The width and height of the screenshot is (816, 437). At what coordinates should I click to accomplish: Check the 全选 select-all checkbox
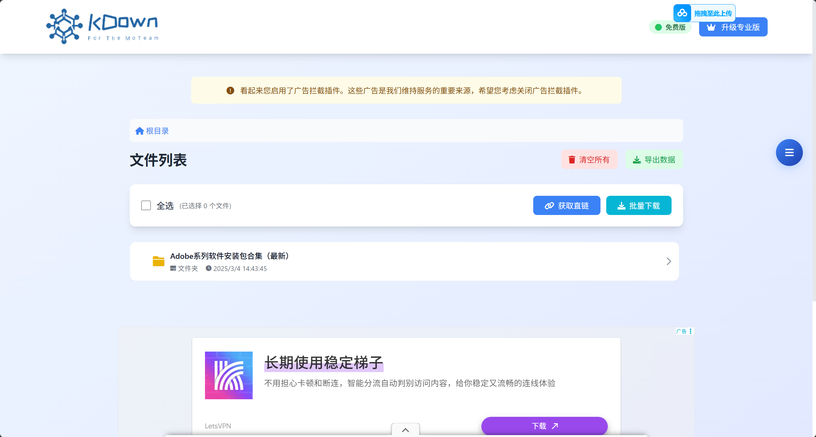[x=146, y=205]
